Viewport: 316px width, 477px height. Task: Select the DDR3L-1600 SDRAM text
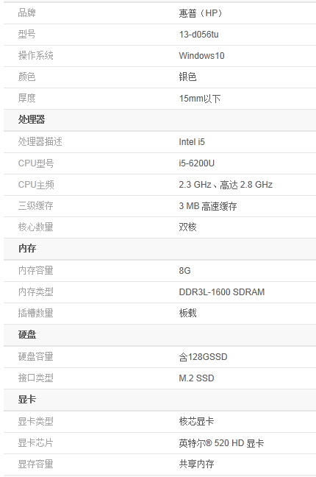click(222, 292)
